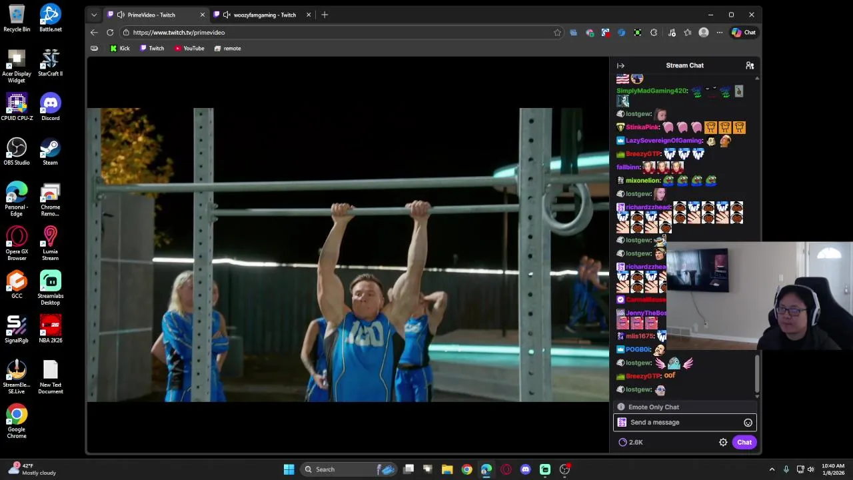Open Steam desktop shortcut
Screen dimensions: 853x480
click(x=50, y=151)
